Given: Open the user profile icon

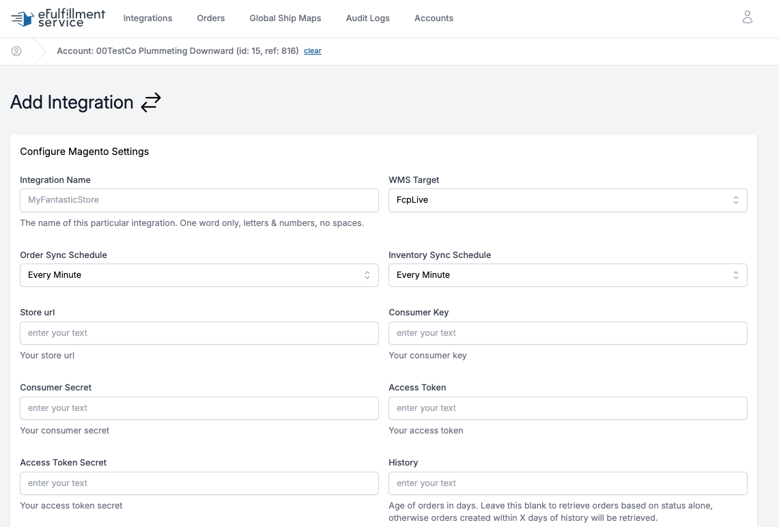Looking at the screenshot, I should (x=747, y=17).
